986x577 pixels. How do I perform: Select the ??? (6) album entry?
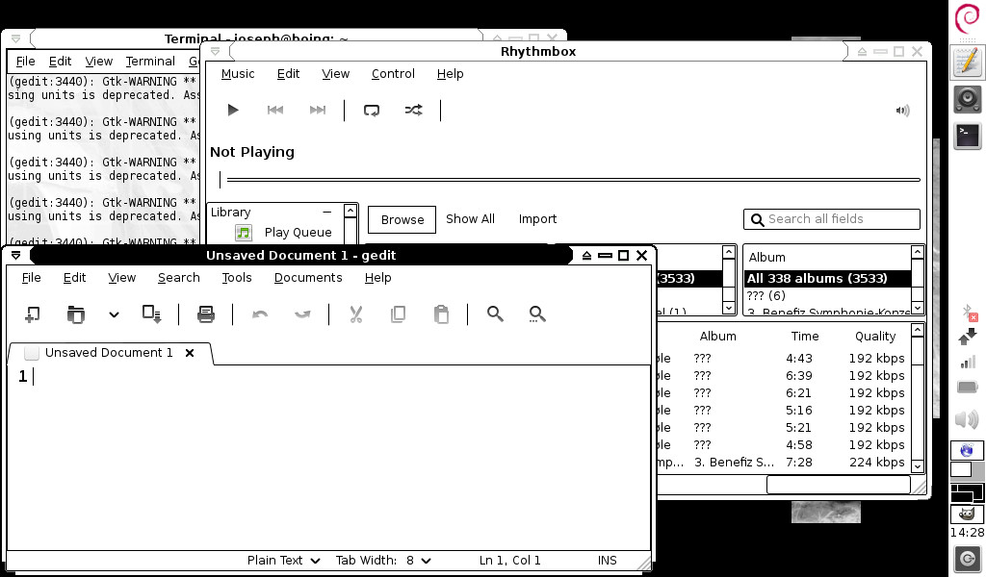(x=827, y=295)
